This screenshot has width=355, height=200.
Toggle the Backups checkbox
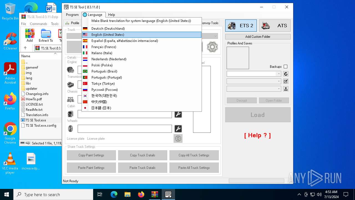click(286, 67)
